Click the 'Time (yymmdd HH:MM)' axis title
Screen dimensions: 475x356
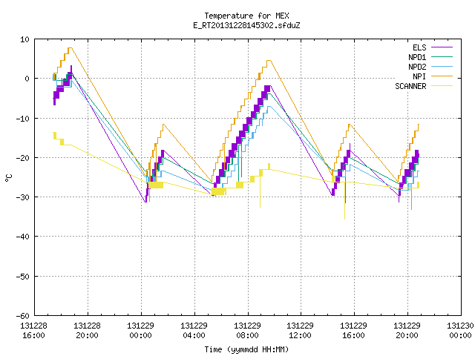pos(246,349)
